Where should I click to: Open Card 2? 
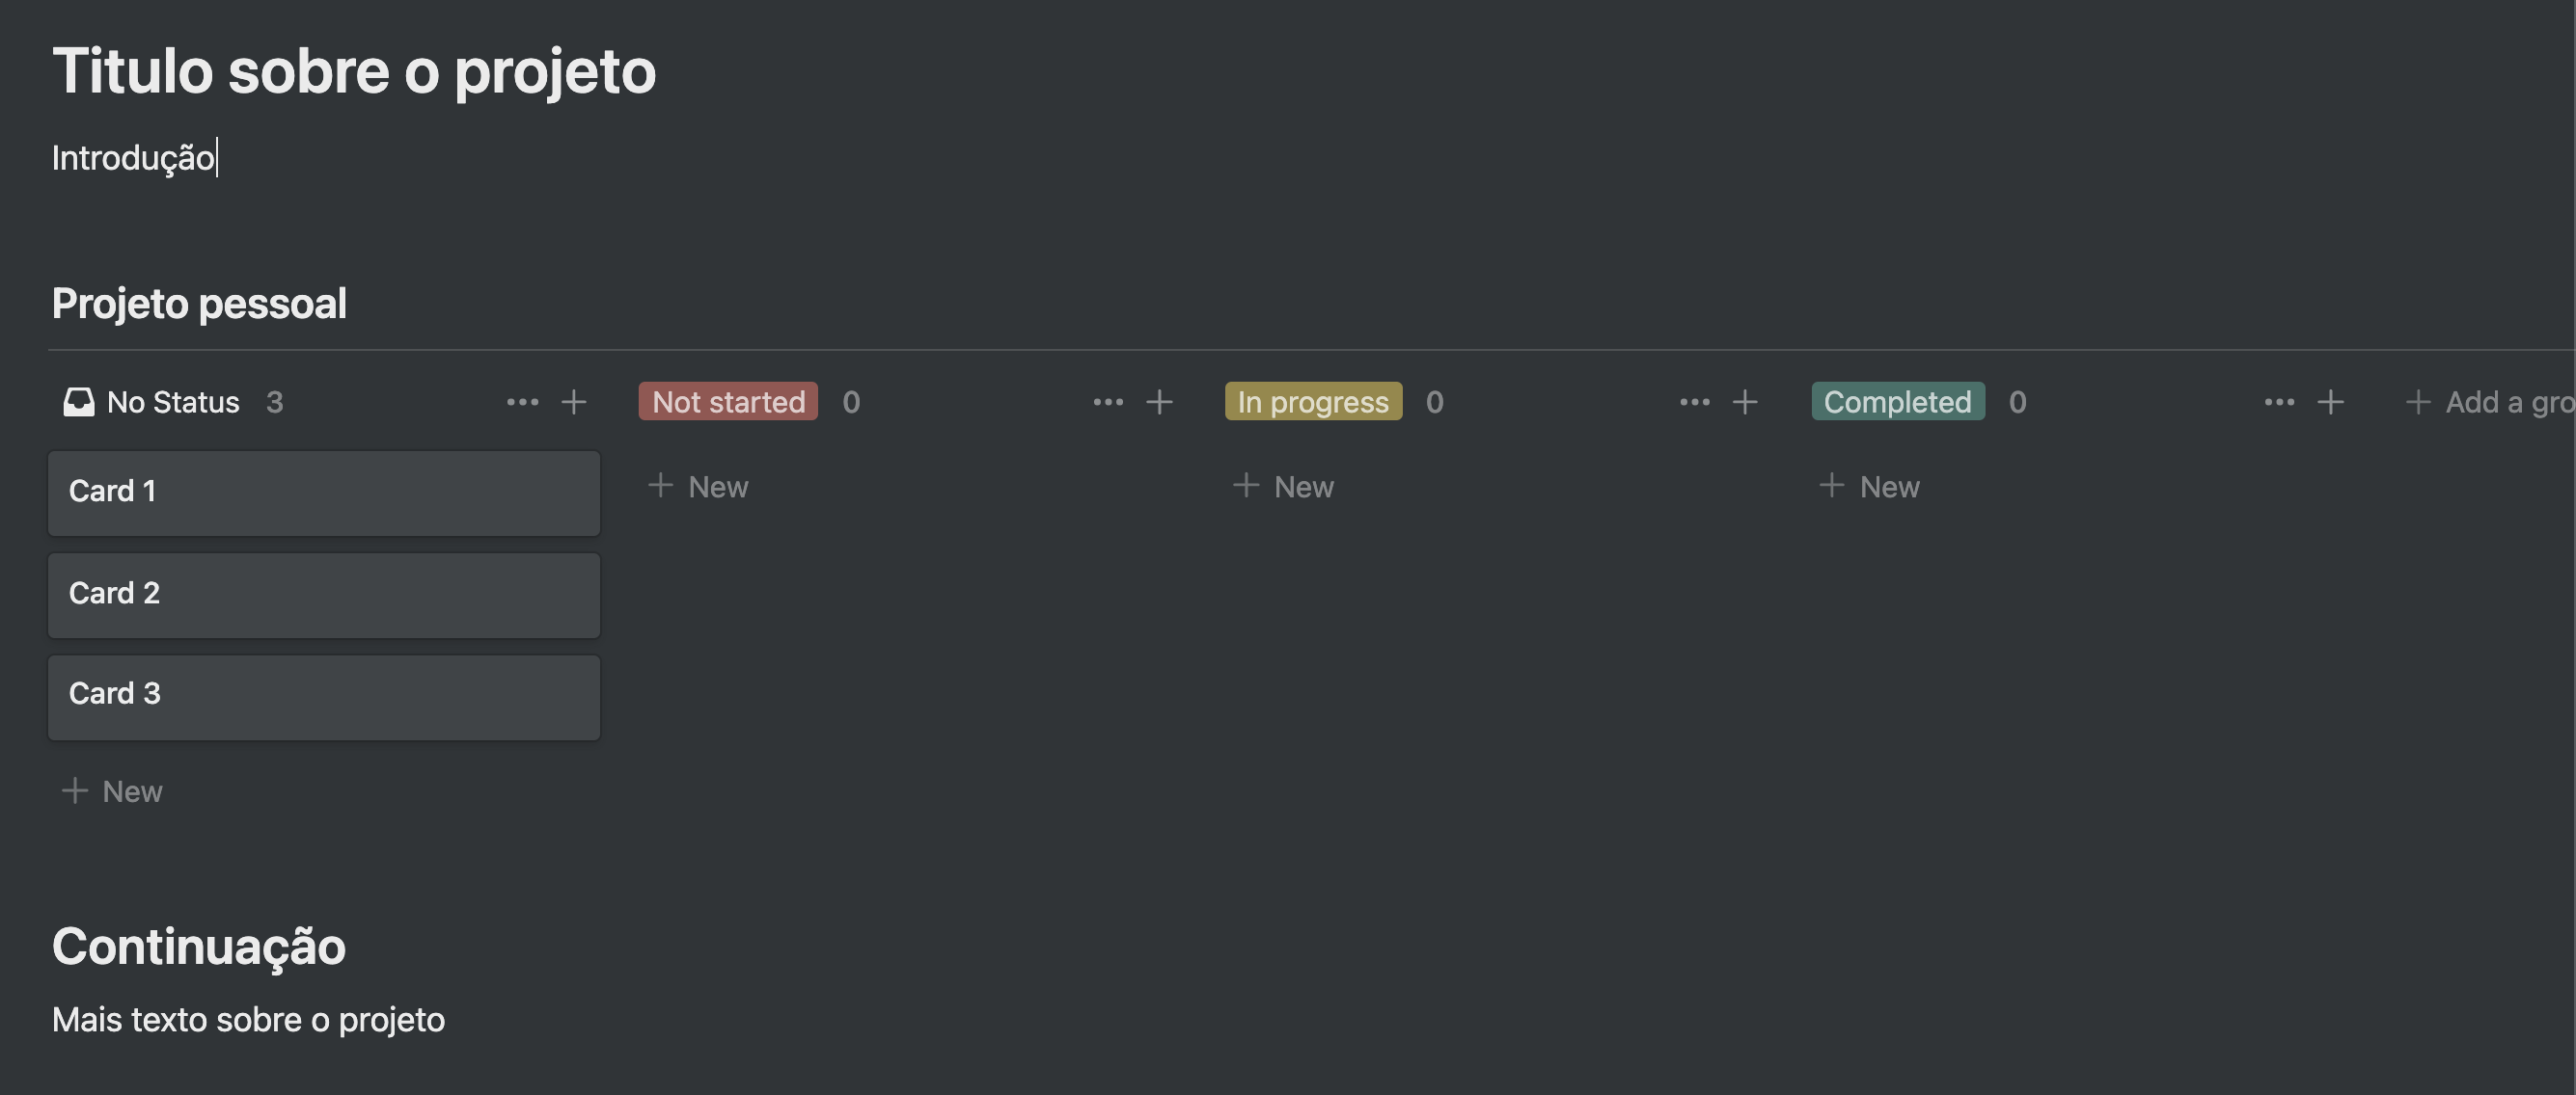pos(324,596)
